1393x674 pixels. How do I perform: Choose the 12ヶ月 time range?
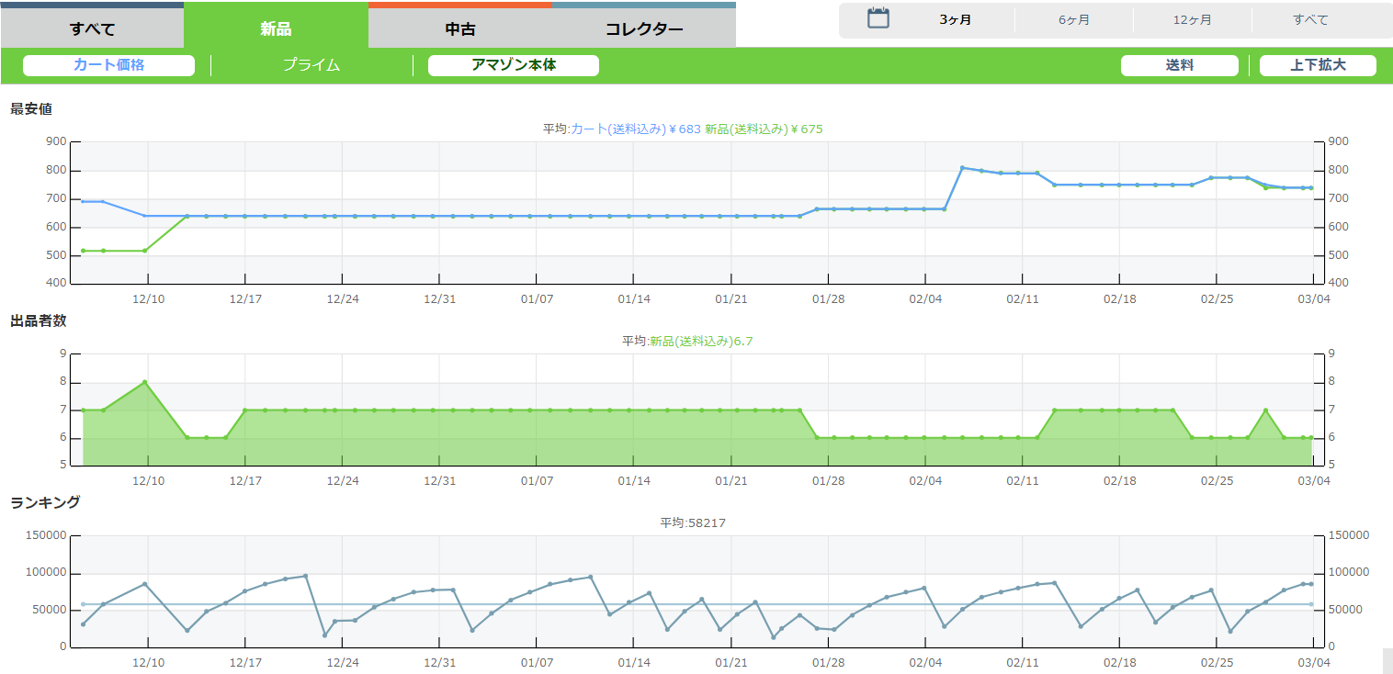[x=1192, y=19]
